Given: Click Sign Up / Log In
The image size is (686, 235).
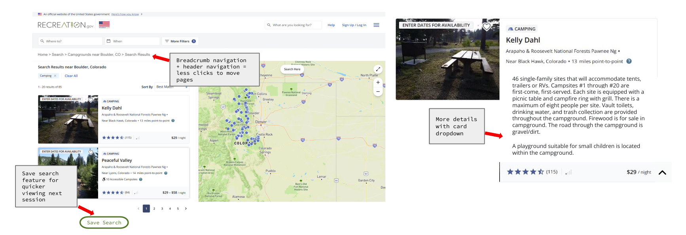Looking at the screenshot, I should point(354,25).
